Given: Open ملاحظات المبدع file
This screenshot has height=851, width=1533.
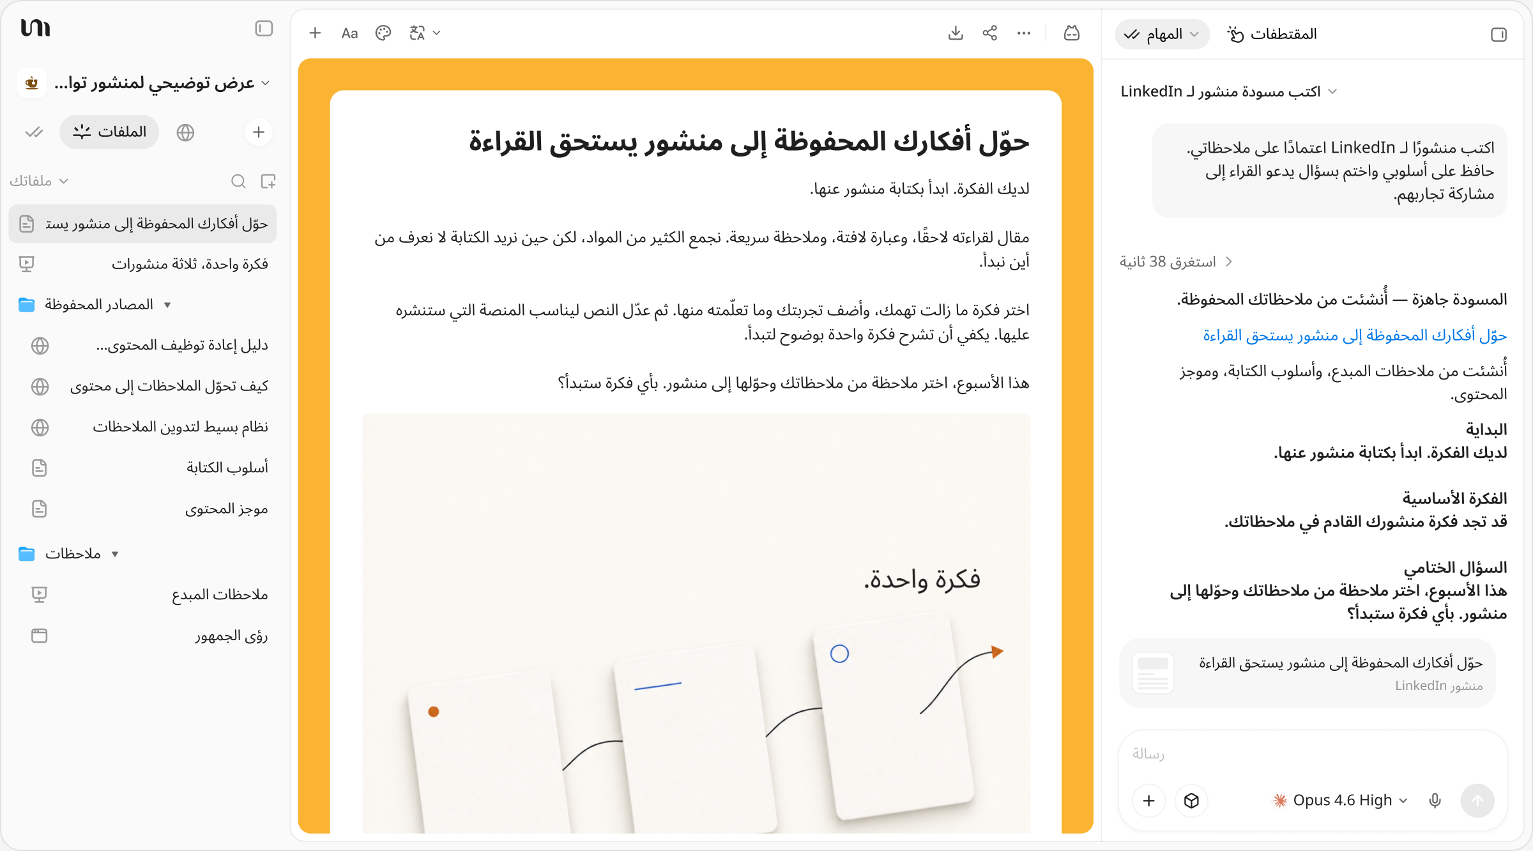Looking at the screenshot, I should click(143, 595).
